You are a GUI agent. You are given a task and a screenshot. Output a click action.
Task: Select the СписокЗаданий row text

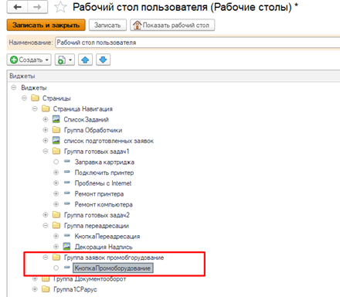(87, 120)
